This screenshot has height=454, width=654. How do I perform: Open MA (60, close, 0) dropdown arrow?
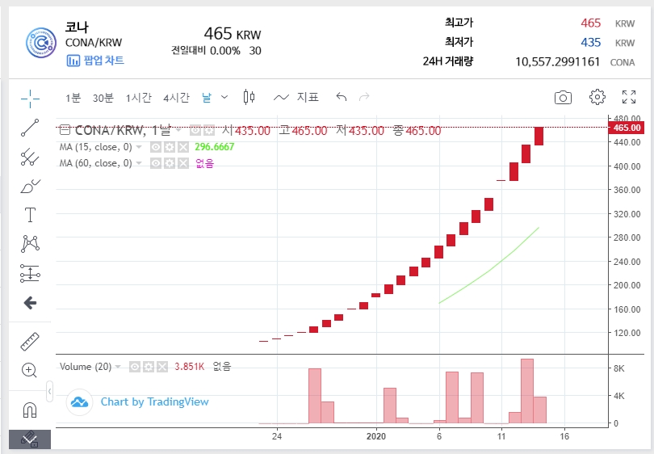point(139,163)
